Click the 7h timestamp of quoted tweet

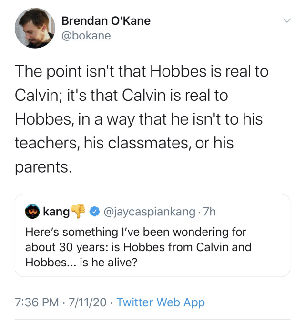click(209, 211)
